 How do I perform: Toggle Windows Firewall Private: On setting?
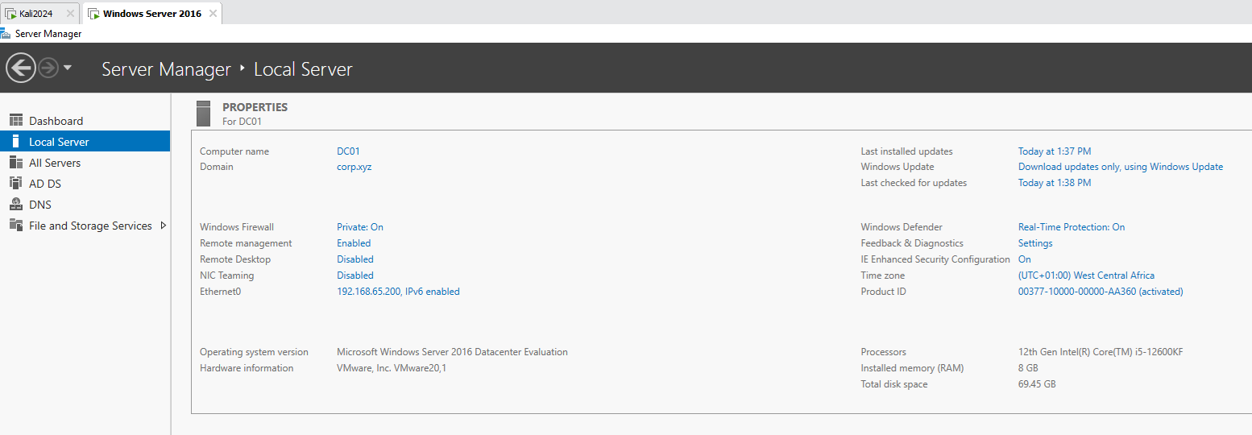pos(359,227)
